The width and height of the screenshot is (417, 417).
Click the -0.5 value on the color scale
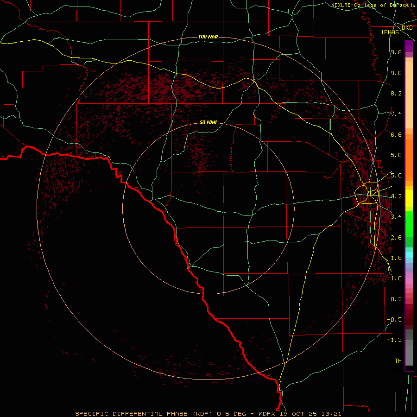click(394, 320)
